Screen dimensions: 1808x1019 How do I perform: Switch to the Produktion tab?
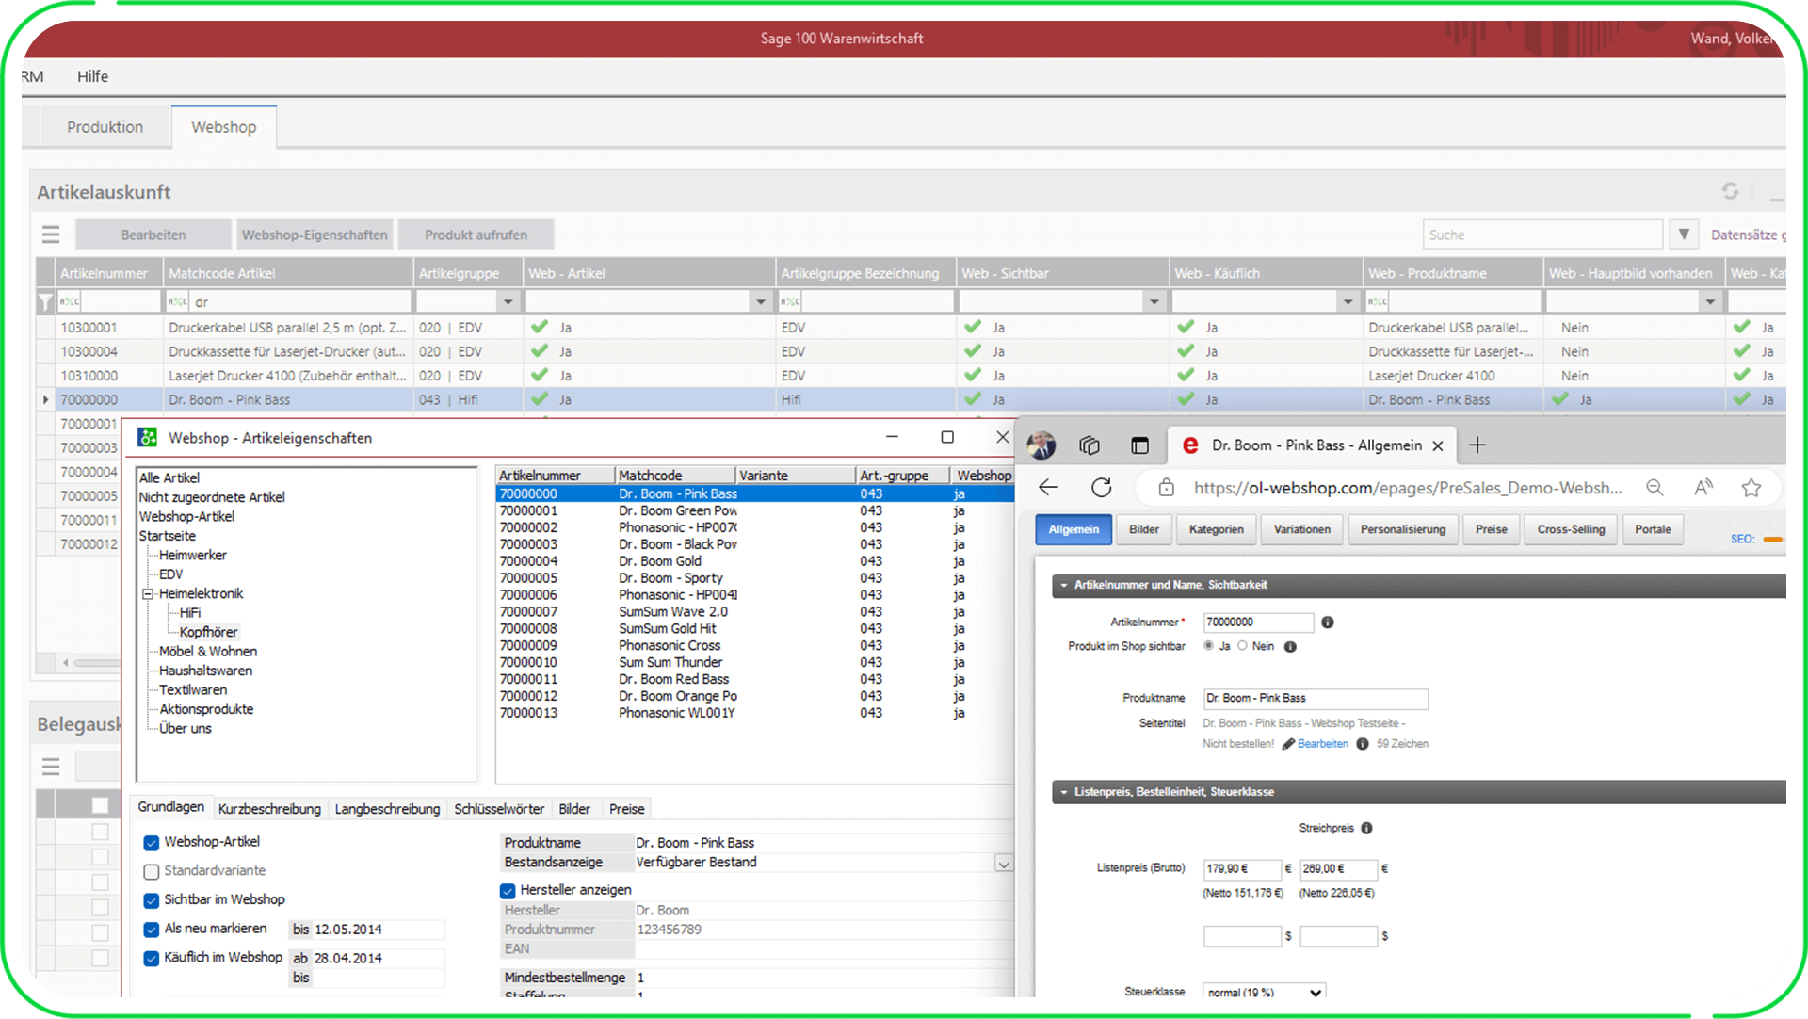pyautogui.click(x=105, y=127)
